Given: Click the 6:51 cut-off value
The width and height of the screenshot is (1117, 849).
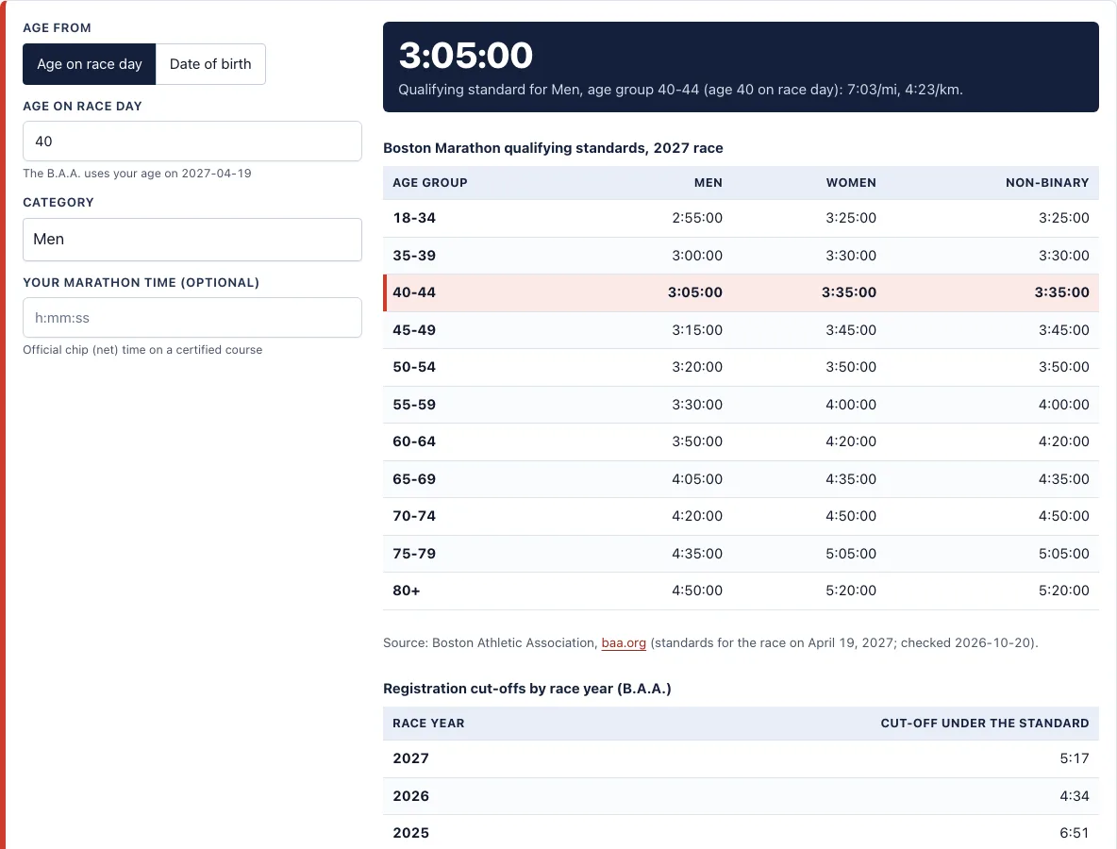Looking at the screenshot, I should point(1075,833).
